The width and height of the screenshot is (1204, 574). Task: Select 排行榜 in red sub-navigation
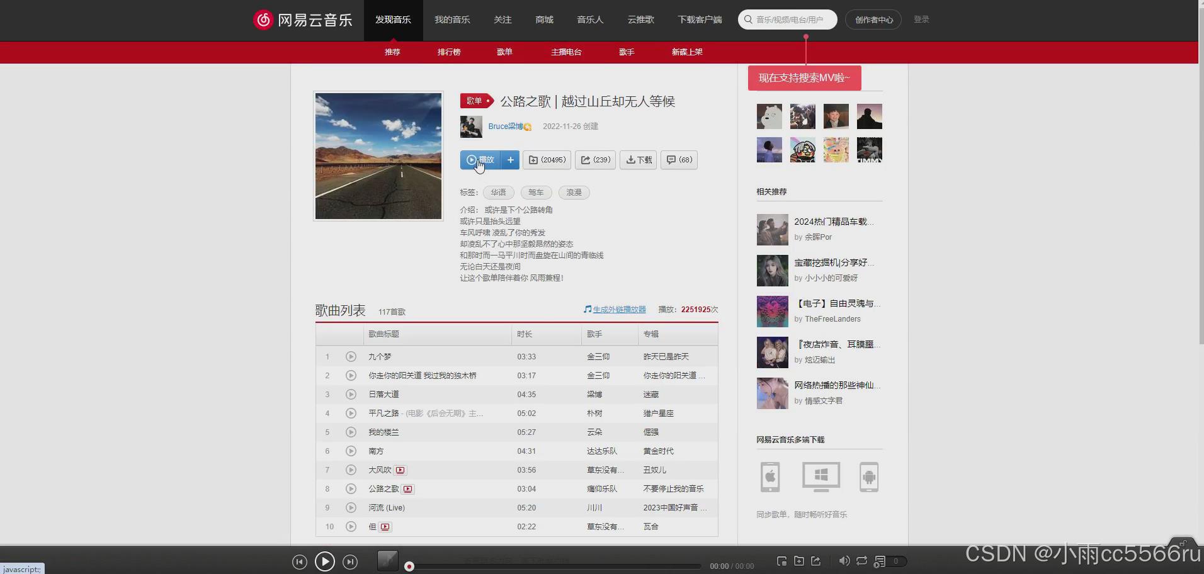tap(449, 52)
